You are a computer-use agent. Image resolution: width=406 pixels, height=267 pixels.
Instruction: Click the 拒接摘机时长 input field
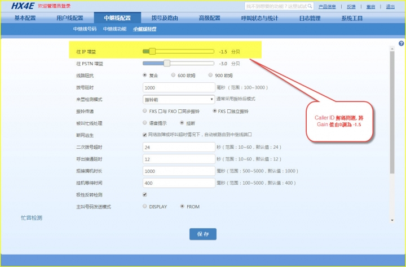pyautogui.click(x=179, y=171)
